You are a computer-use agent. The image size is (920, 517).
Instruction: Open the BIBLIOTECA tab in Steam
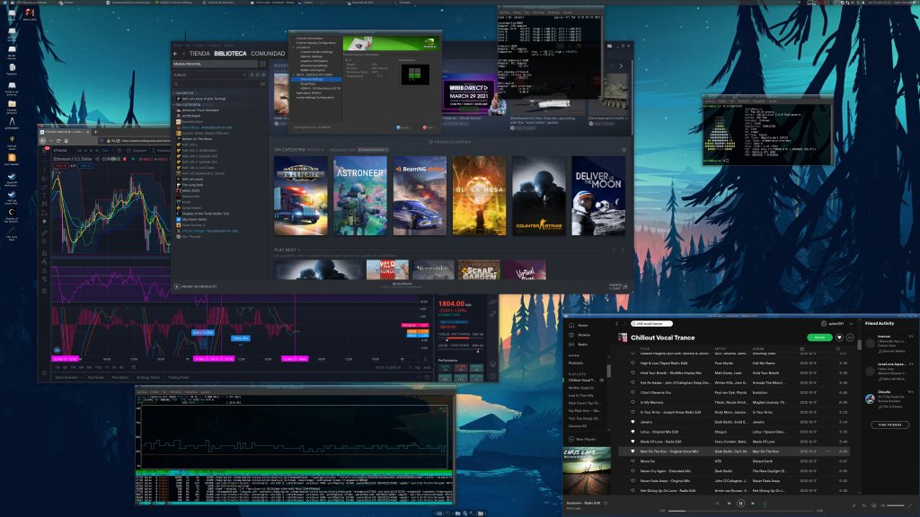[x=232, y=53]
